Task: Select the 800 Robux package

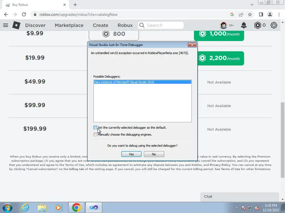Action: (x=114, y=35)
